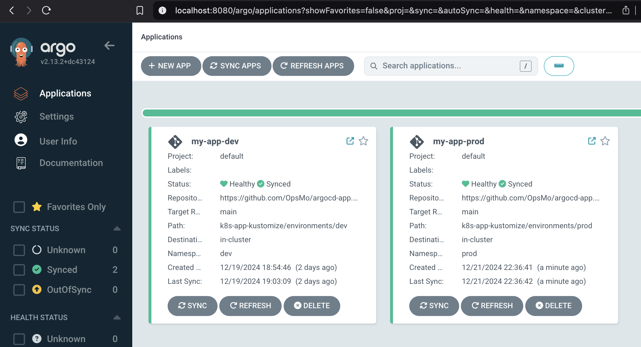641x347 pixels.
Task: Check the health status Unknown filter
Action: click(19, 339)
